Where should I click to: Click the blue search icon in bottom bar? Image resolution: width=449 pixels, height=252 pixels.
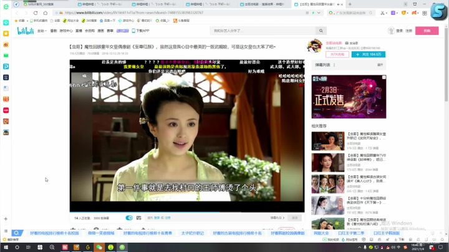(17, 233)
